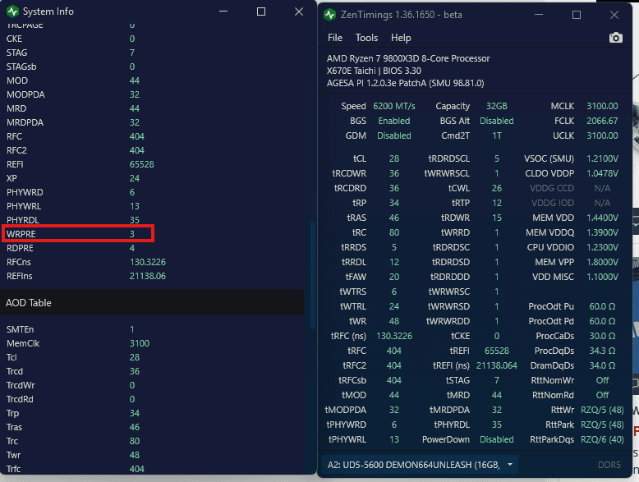The image size is (639, 482).
Task: Click the VSOC (SMU) value 1.2100V
Action: 602,158
